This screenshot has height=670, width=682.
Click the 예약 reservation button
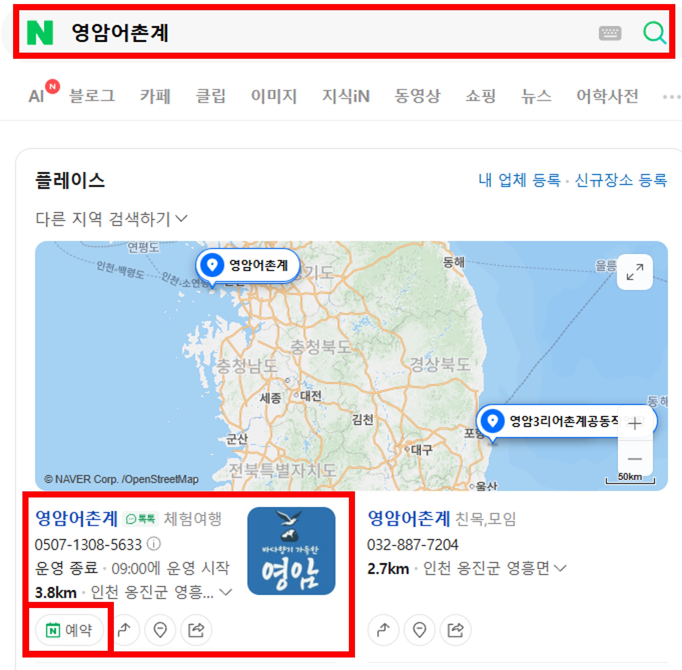pos(69,630)
